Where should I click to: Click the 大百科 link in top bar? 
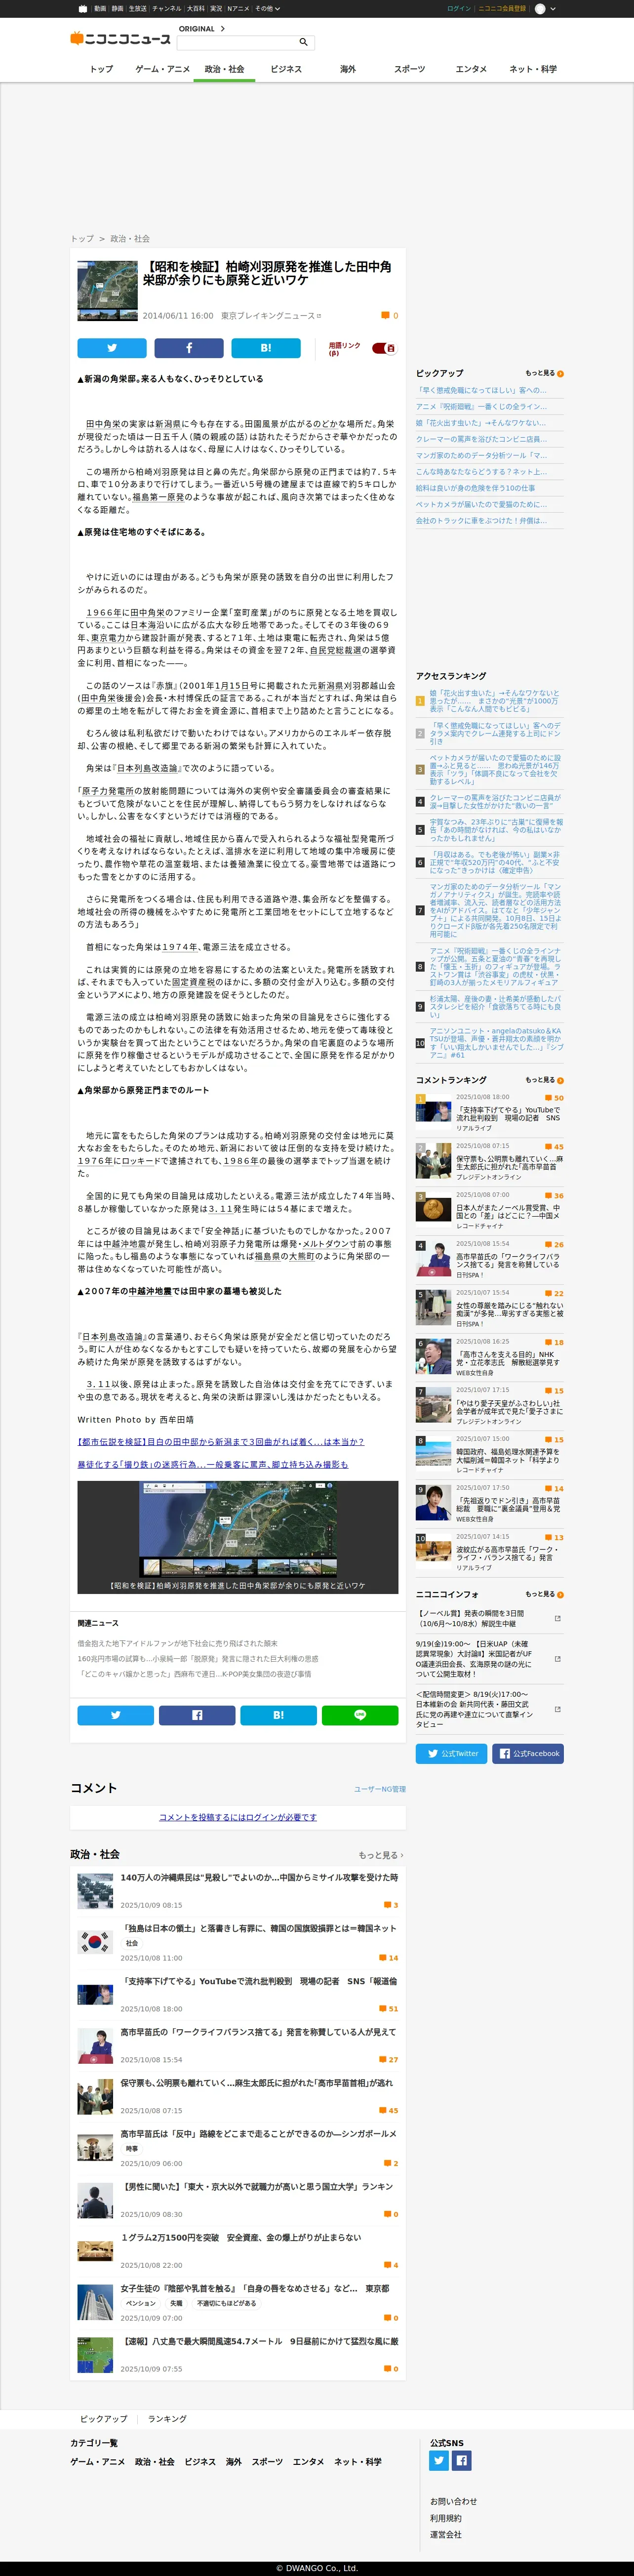point(195,8)
